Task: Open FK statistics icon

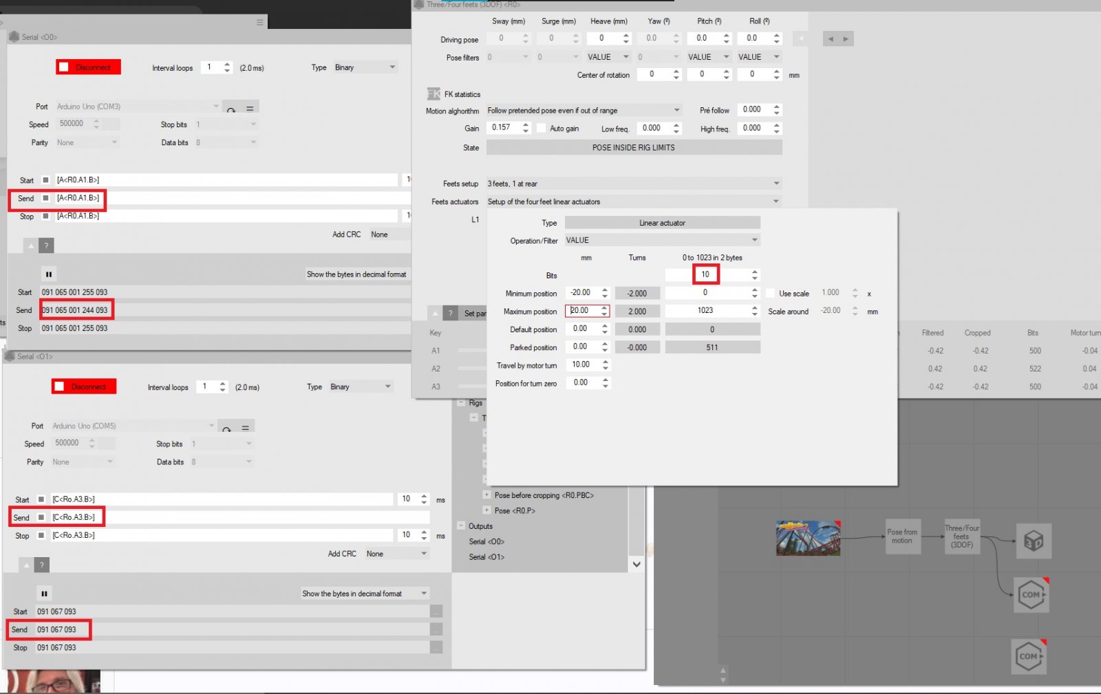Action: coord(434,94)
